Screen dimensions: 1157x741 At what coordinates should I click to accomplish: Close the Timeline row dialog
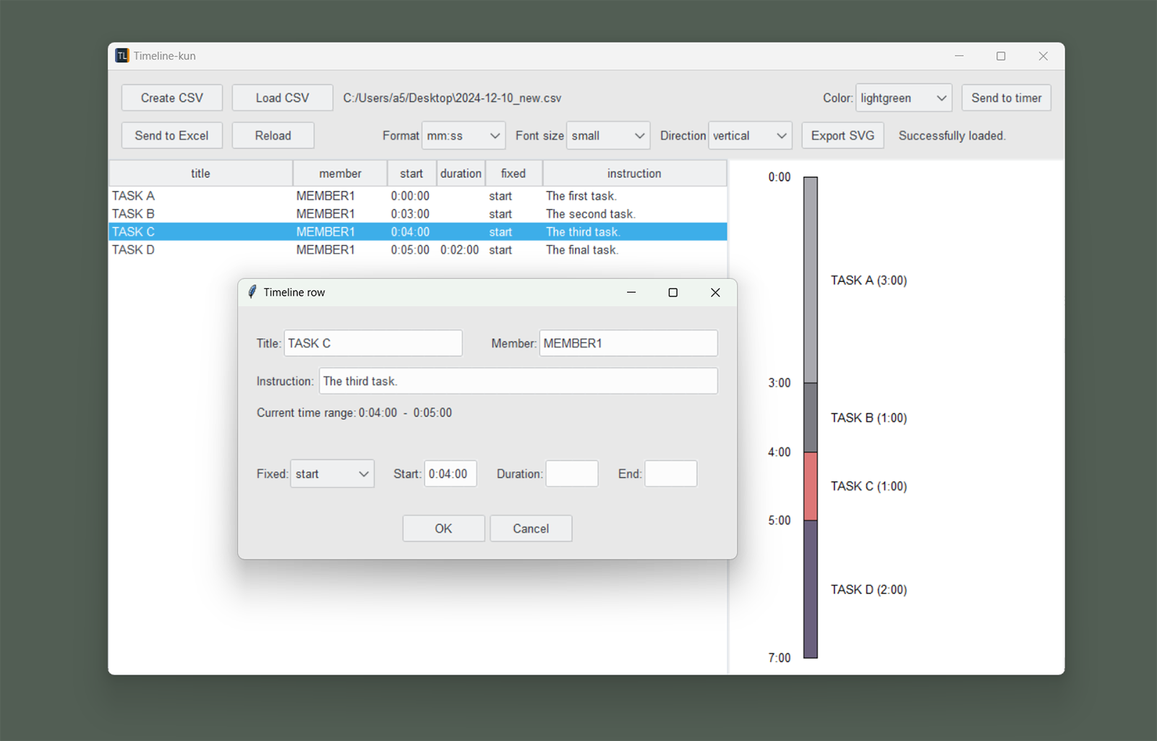pyautogui.click(x=714, y=292)
